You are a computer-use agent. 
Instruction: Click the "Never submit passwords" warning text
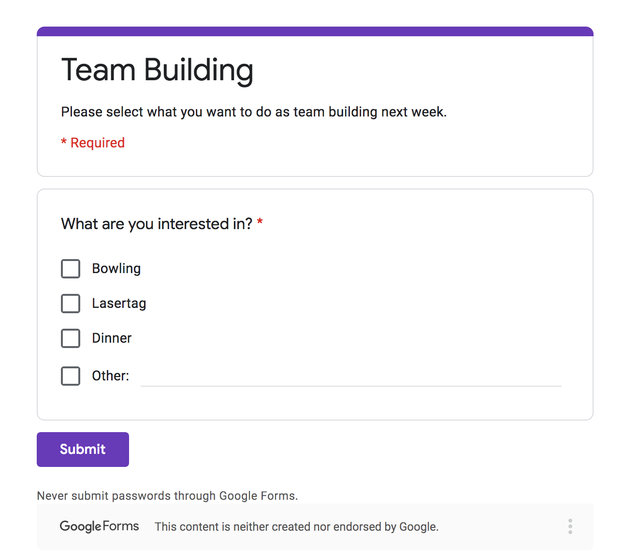(167, 496)
